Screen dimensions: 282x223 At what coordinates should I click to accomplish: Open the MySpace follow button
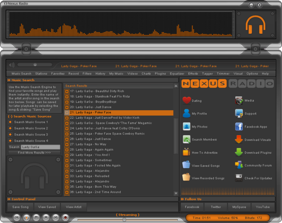coord(239,207)
